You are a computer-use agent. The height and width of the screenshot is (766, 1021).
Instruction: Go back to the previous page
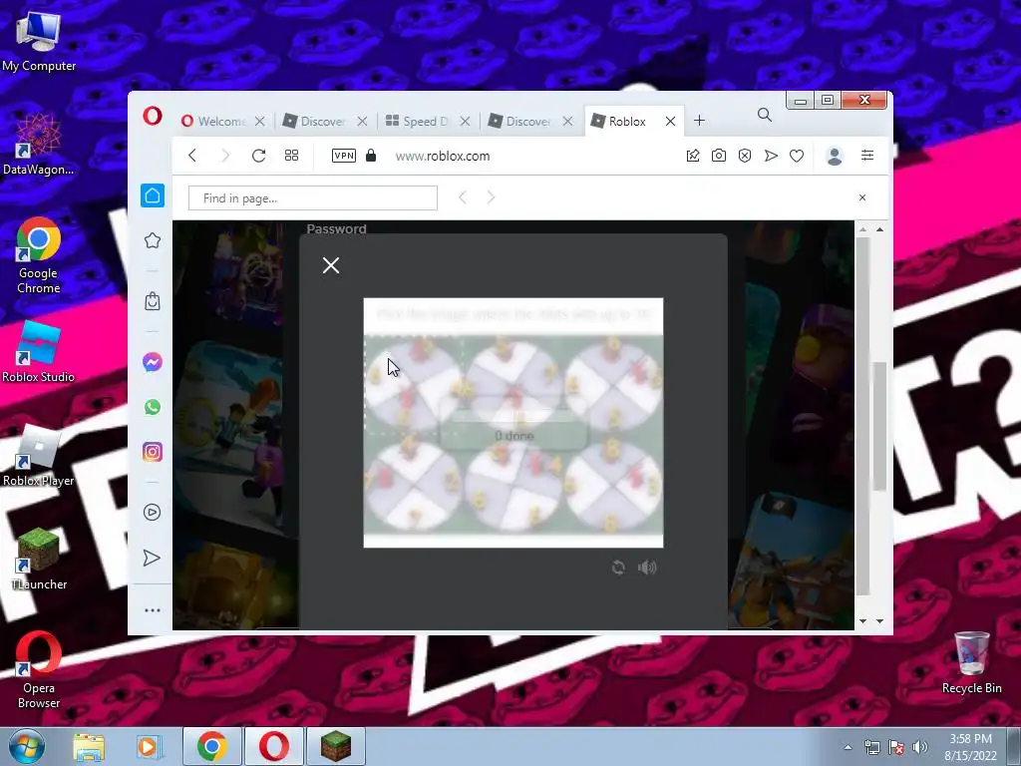coord(192,156)
